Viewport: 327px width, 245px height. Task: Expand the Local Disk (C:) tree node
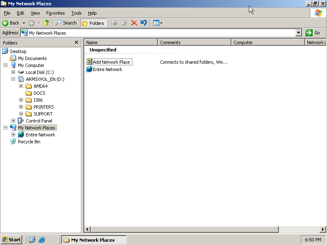[x=13, y=72]
